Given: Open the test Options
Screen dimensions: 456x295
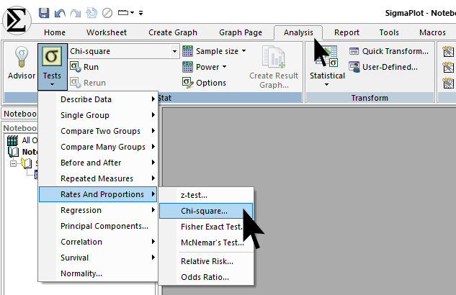Looking at the screenshot, I should (204, 83).
